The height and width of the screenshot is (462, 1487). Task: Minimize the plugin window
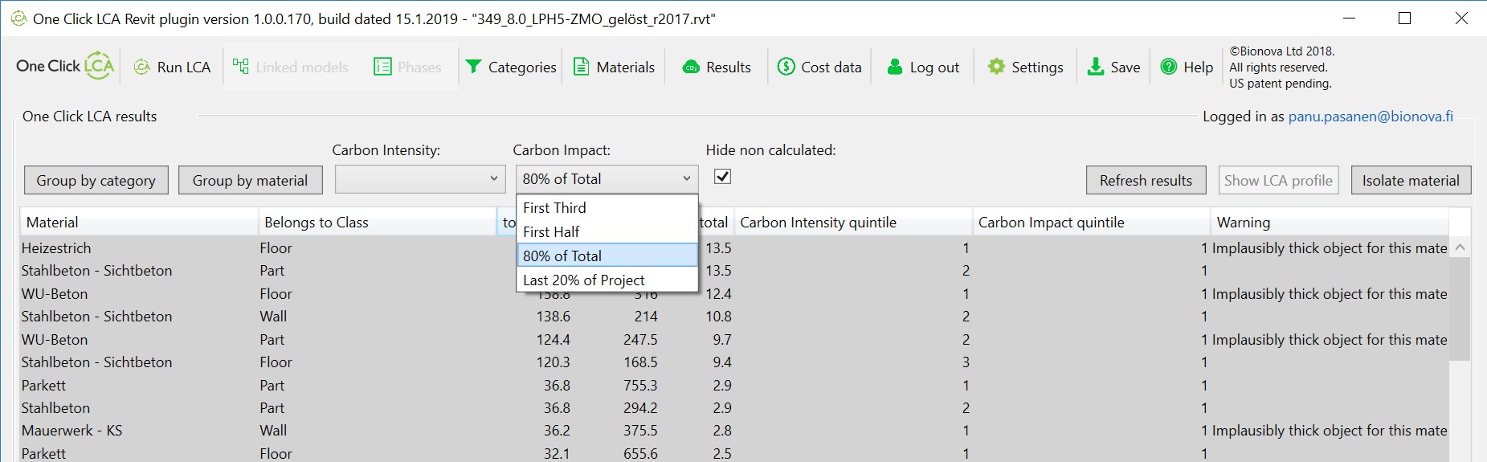pos(1350,18)
